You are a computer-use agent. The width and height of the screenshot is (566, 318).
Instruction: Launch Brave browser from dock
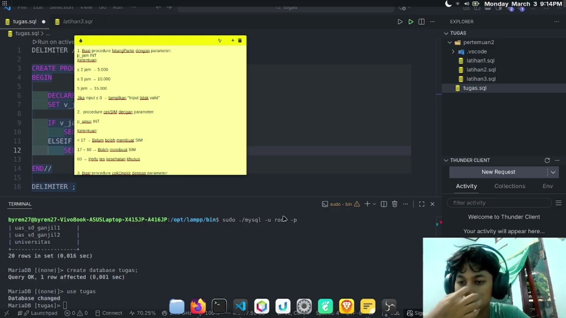click(347, 306)
